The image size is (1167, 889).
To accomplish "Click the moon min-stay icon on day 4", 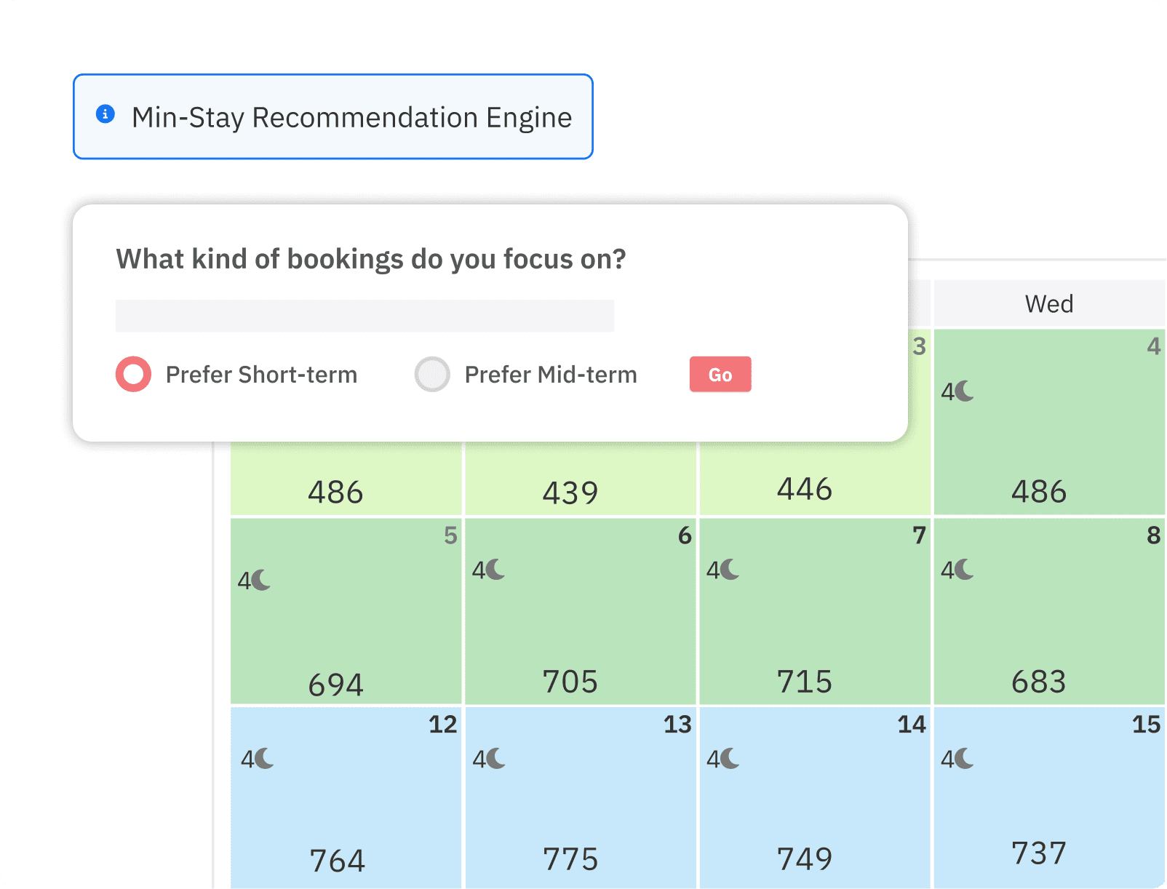I will pyautogui.click(x=965, y=391).
